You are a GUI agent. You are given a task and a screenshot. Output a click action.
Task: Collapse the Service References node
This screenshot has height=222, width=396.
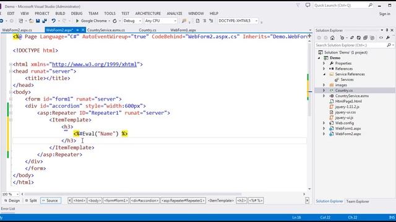[x=324, y=74]
